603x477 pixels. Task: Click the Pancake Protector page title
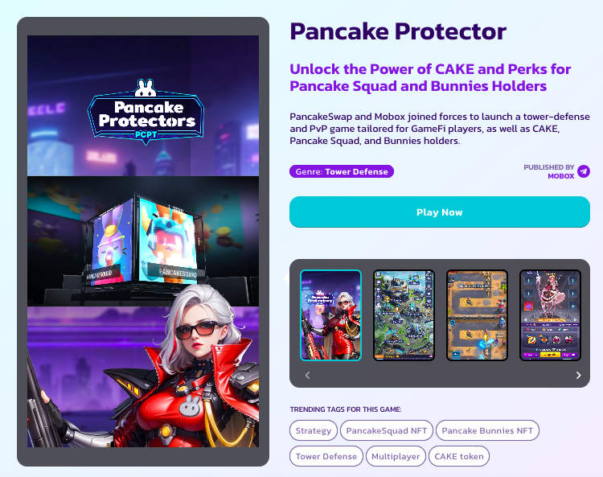click(x=398, y=31)
